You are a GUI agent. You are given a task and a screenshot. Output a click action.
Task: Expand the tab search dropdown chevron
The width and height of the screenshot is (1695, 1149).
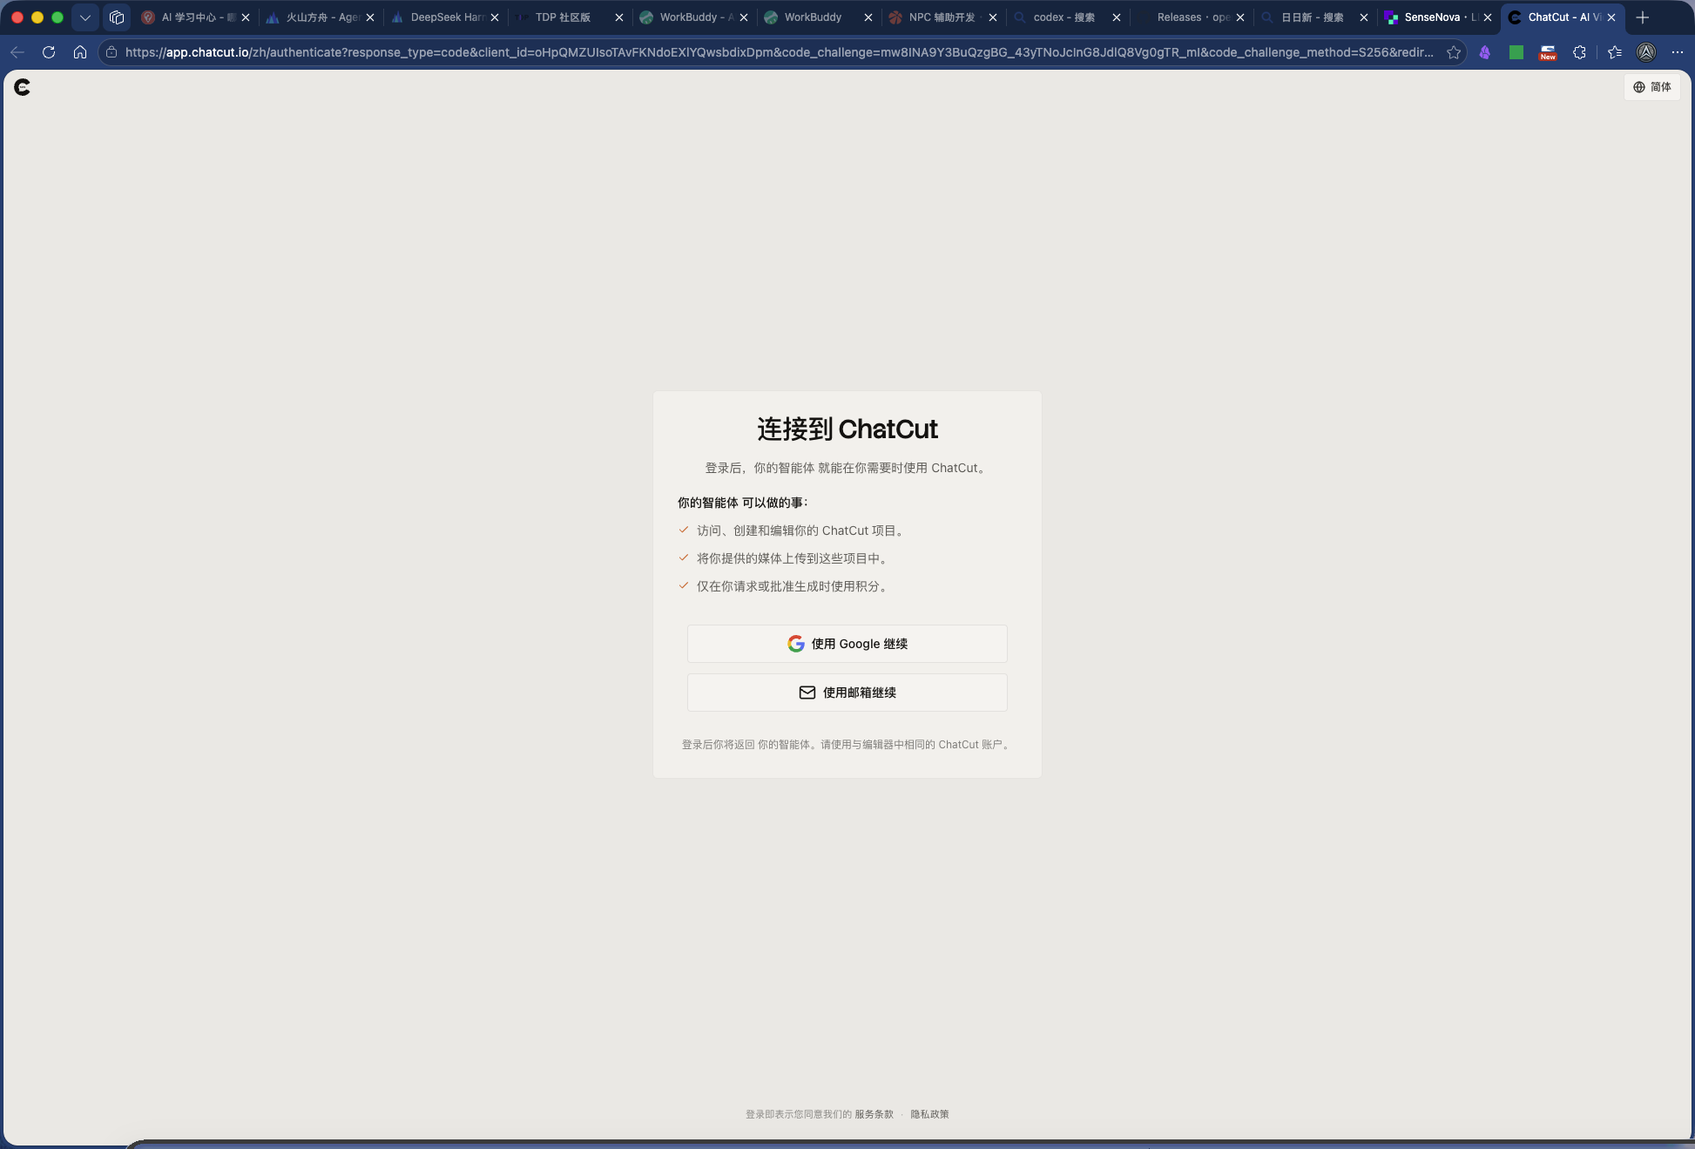84,17
